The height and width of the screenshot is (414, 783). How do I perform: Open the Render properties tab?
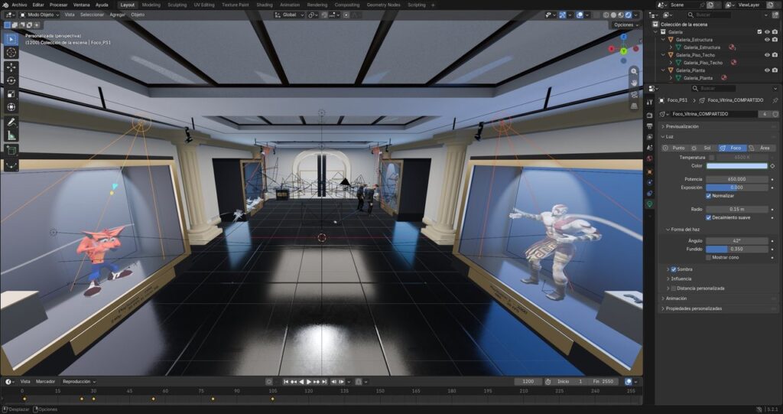click(x=650, y=116)
